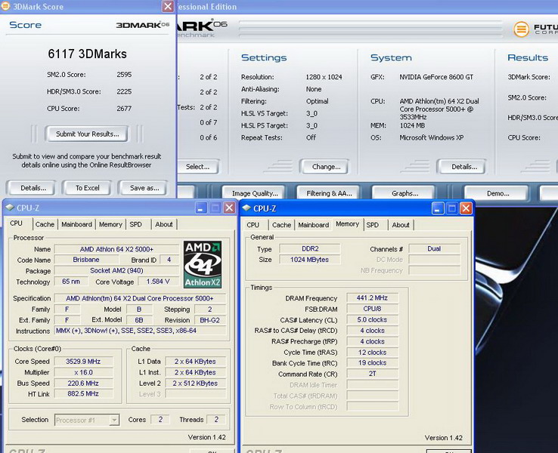Screen dimensions: 558x453
Task: Close the left CPU-Z window
Action: (x=230, y=208)
